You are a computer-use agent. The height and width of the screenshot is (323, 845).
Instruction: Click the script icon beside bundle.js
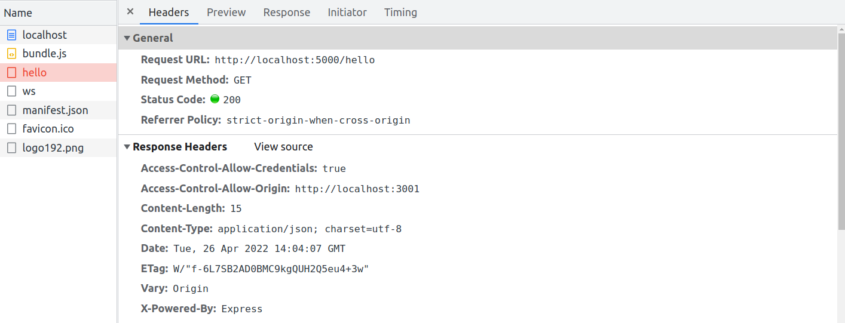tap(11, 54)
